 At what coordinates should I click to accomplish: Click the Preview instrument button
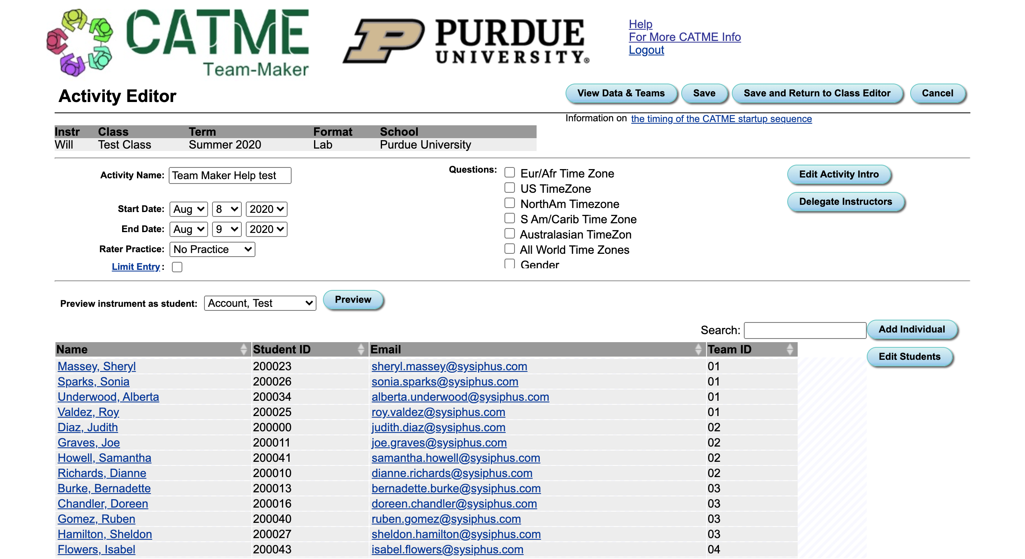[x=353, y=300]
